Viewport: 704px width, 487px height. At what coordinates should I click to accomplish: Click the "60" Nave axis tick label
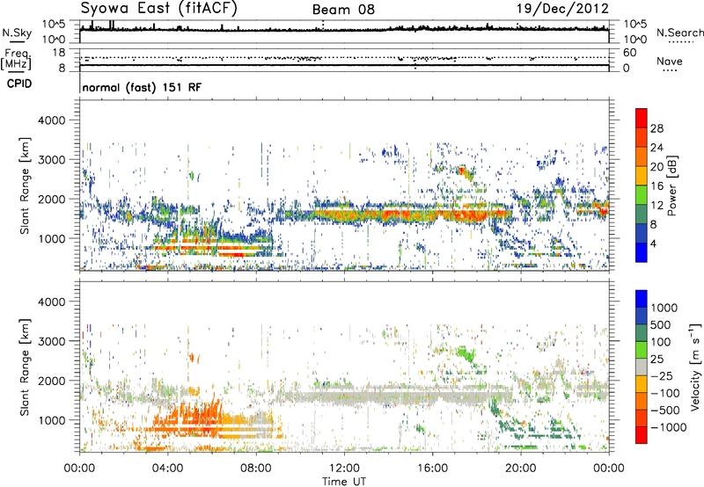(629, 53)
